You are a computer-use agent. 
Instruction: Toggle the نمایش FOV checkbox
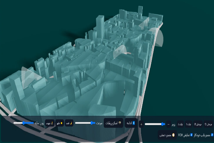191,135
